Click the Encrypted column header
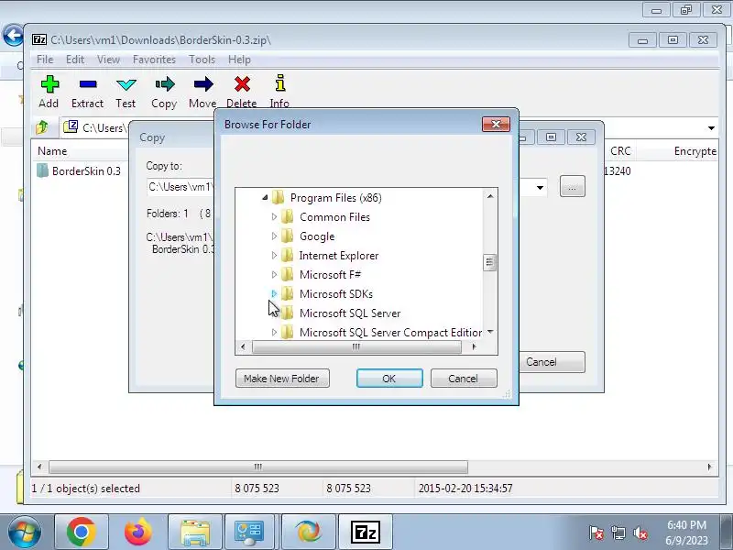 (695, 151)
